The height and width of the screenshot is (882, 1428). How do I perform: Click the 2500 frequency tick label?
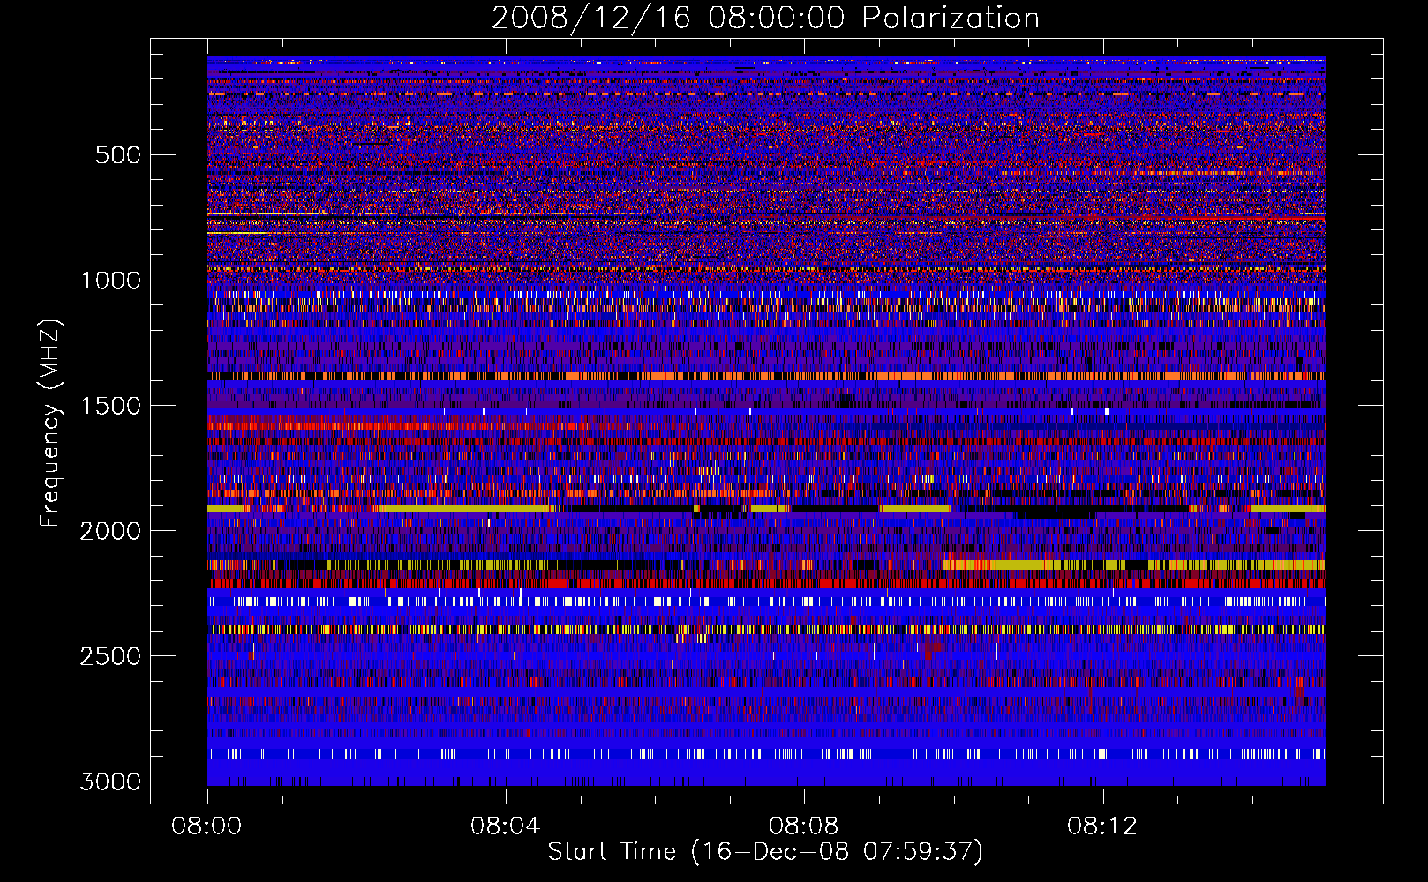click(x=111, y=656)
